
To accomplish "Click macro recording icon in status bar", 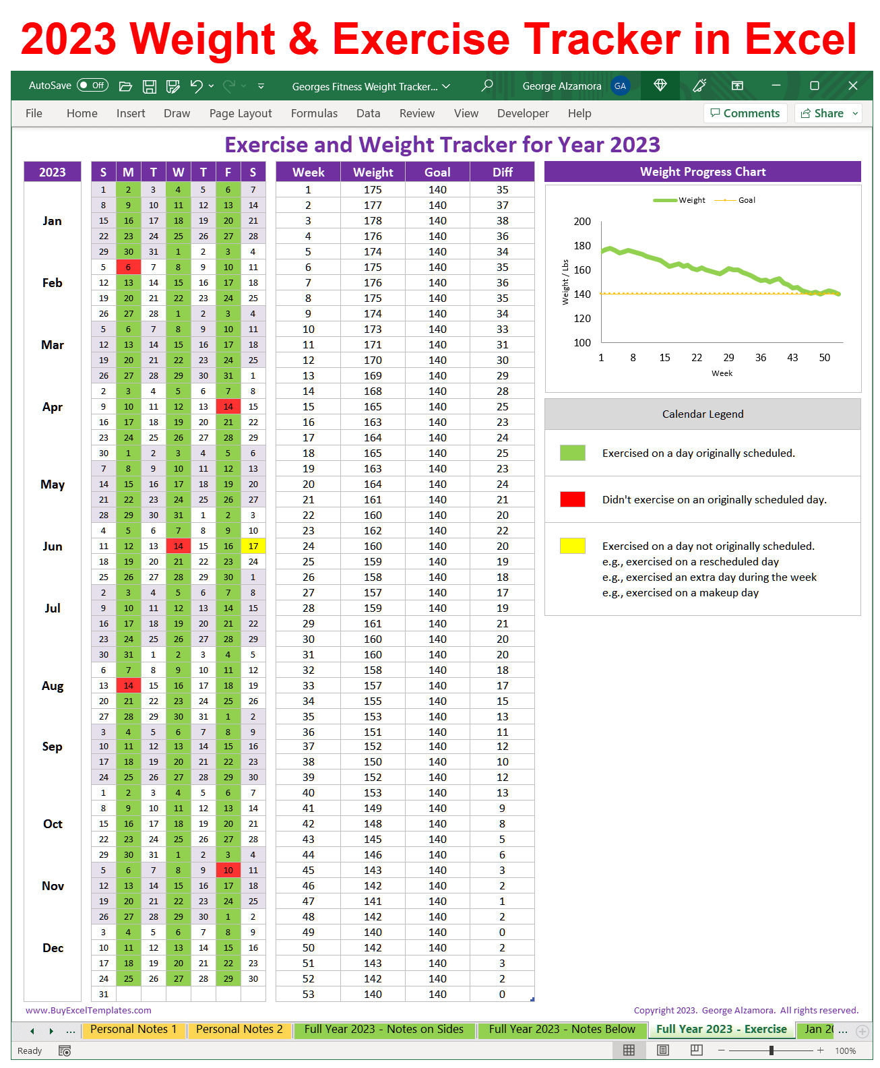I will pos(65,1050).
